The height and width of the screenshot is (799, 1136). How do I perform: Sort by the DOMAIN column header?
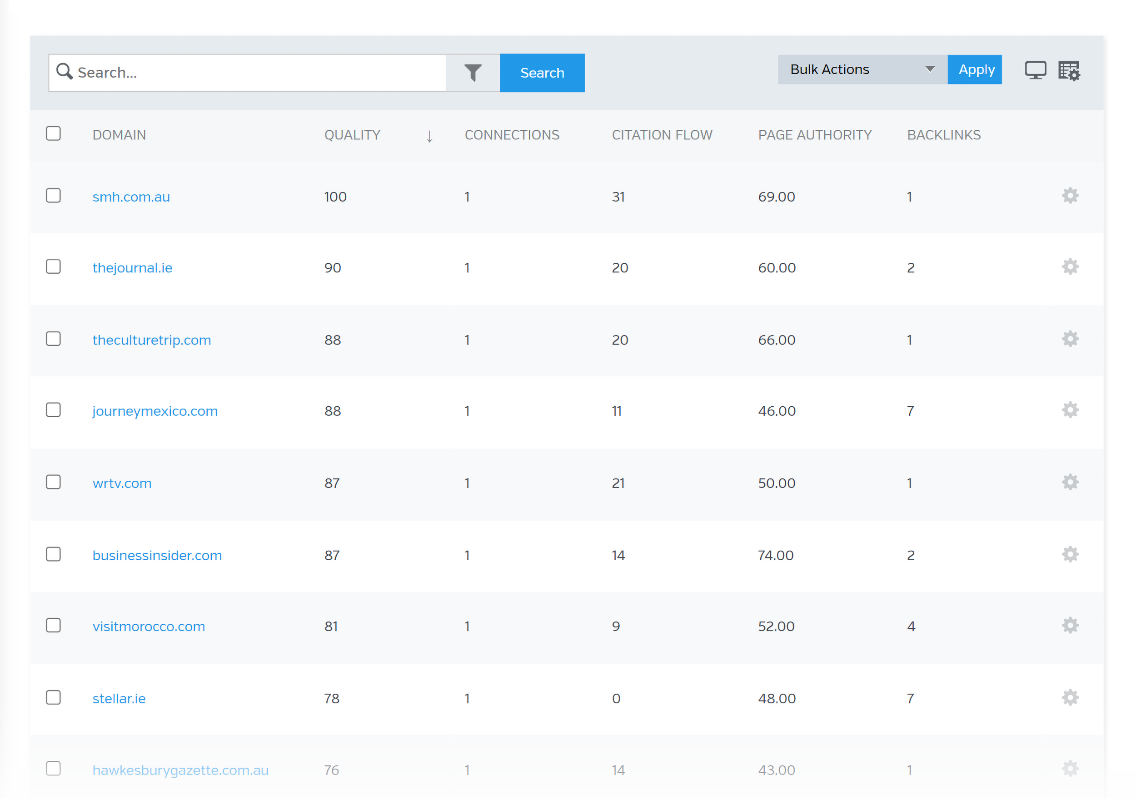point(119,135)
